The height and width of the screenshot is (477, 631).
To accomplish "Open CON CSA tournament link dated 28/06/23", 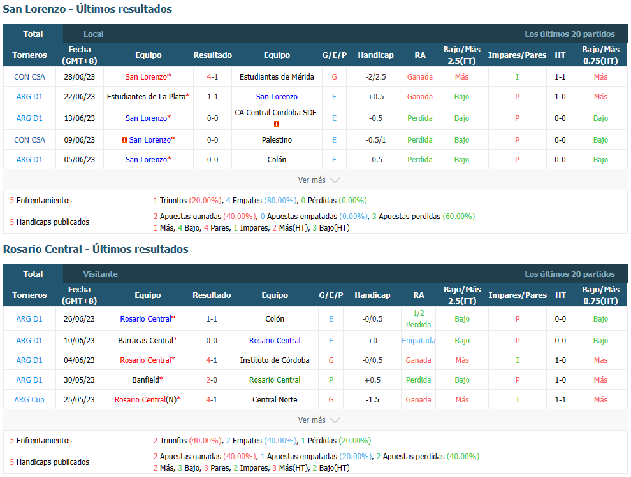I will tap(29, 77).
